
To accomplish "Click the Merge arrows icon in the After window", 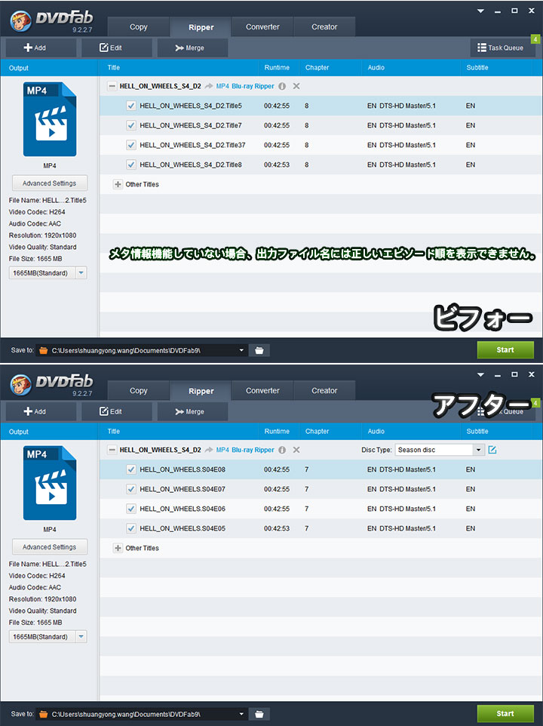I will pyautogui.click(x=179, y=411).
